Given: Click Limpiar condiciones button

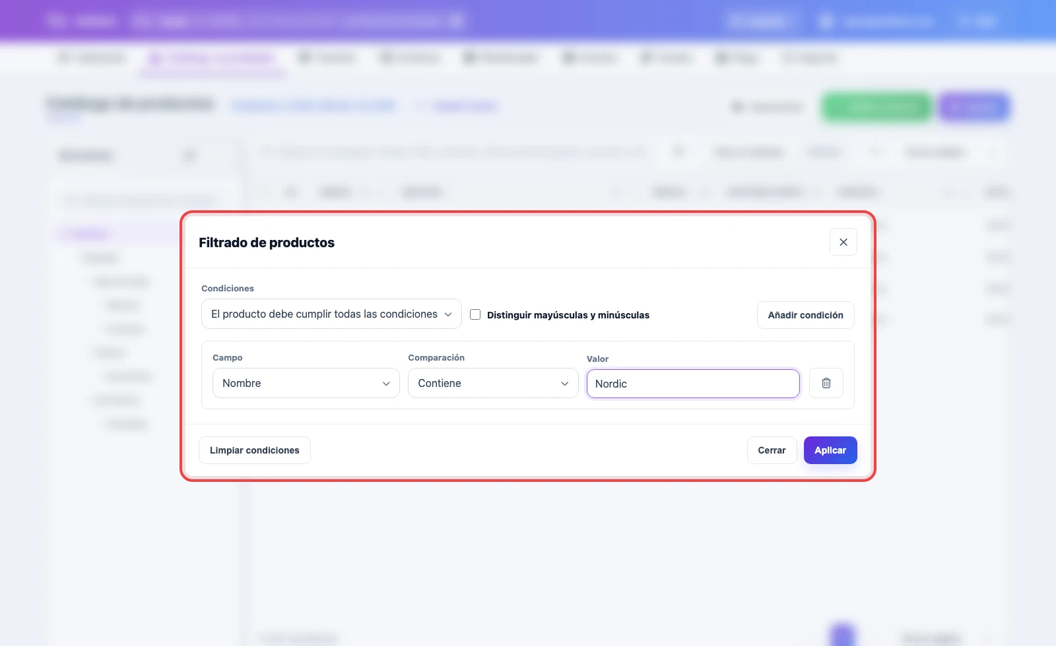Looking at the screenshot, I should point(255,450).
